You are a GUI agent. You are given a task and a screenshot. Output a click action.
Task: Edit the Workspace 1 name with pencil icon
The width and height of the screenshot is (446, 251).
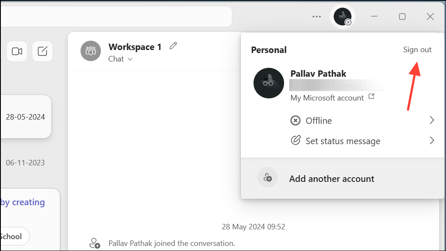click(173, 45)
